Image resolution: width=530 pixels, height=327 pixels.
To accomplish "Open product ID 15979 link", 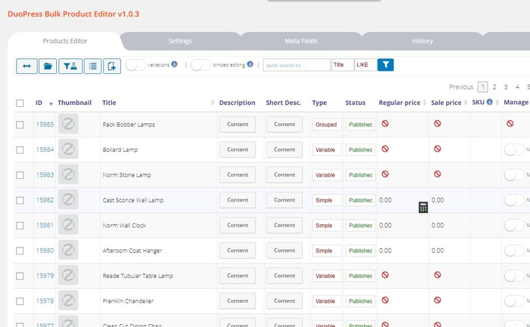I will coord(45,276).
